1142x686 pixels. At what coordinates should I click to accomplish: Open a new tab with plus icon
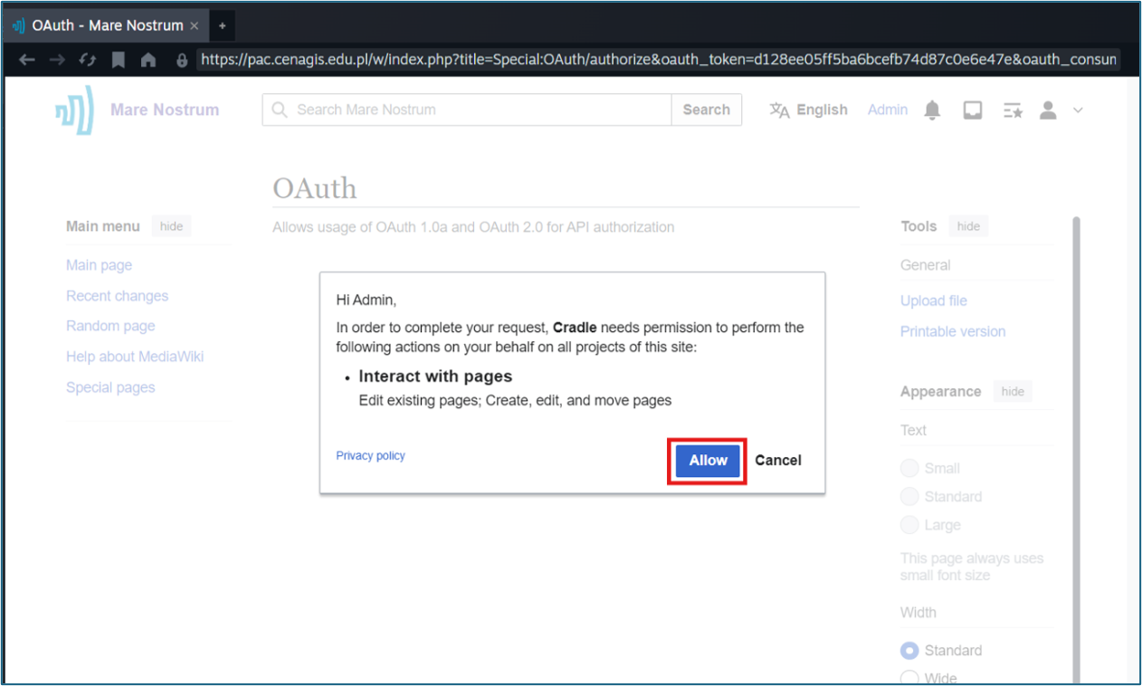coord(223,25)
